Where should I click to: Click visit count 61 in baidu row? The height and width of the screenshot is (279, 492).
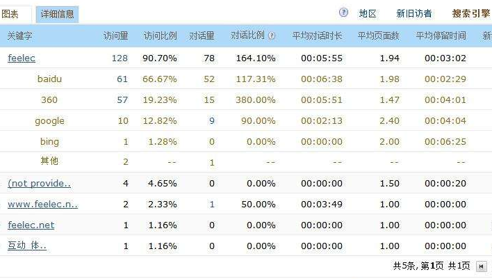tap(122, 79)
